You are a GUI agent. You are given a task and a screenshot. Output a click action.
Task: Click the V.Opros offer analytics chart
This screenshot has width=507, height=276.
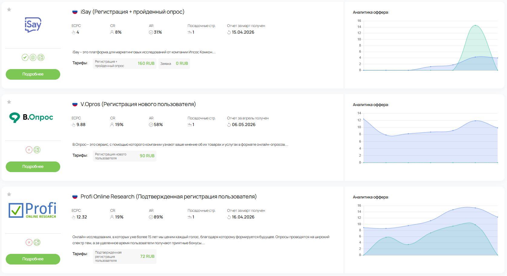pos(427,138)
